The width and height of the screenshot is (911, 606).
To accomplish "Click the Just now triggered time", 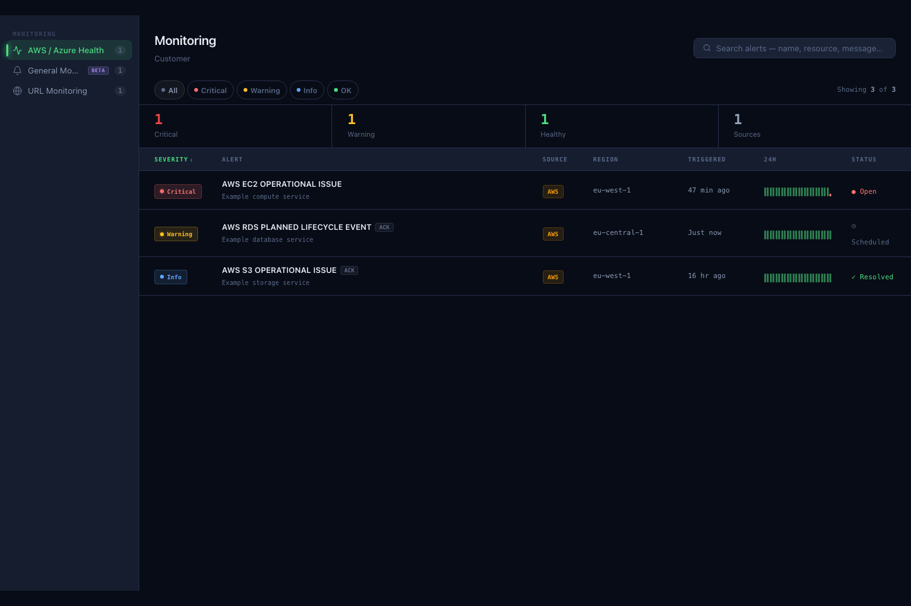I will 705,232.
